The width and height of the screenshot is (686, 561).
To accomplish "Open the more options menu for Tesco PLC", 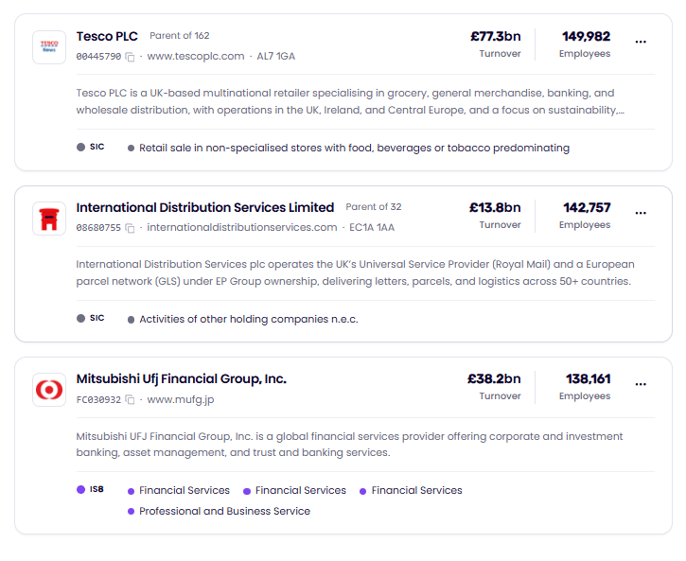I will click(x=641, y=42).
